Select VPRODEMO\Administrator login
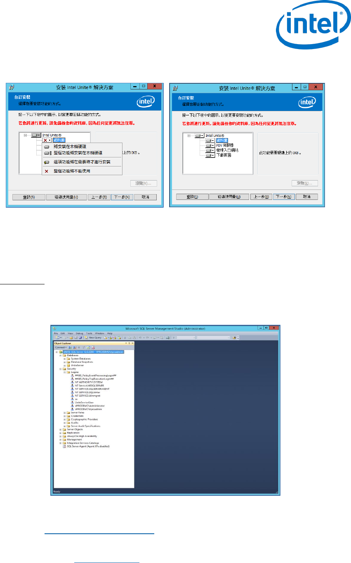The image size is (351, 563). click(x=90, y=406)
